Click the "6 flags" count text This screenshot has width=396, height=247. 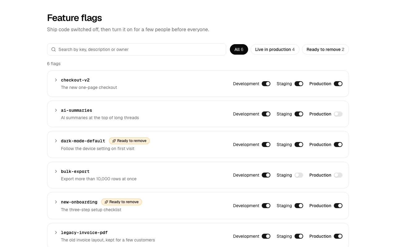pos(54,64)
